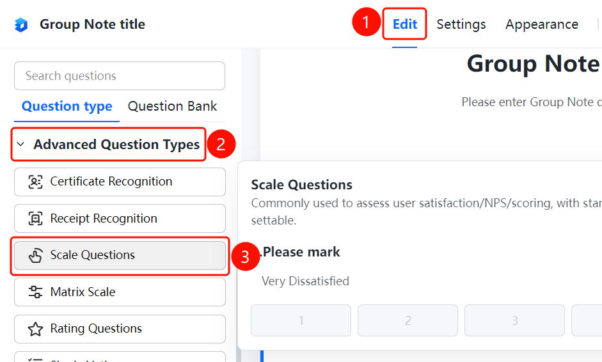602x362 pixels.
Task: Add a Certificate Recognition question
Action: (x=120, y=182)
